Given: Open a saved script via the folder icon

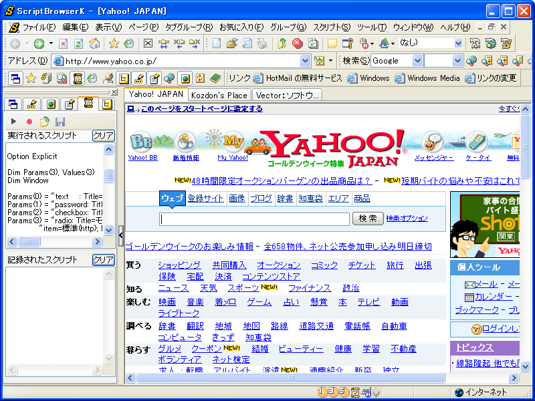Looking at the screenshot, I should 43,121.
